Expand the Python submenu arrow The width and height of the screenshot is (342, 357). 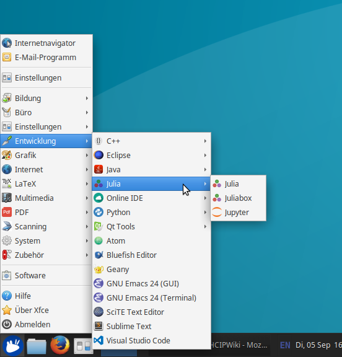coord(205,212)
